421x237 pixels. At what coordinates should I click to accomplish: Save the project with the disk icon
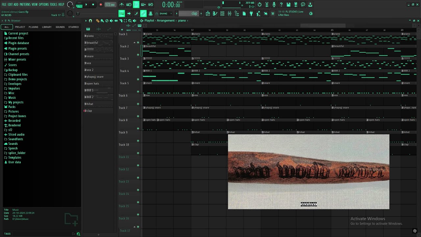tap(288, 5)
